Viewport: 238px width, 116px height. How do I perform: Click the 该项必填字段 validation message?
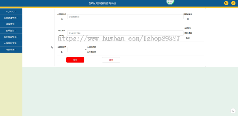pos(188,17)
